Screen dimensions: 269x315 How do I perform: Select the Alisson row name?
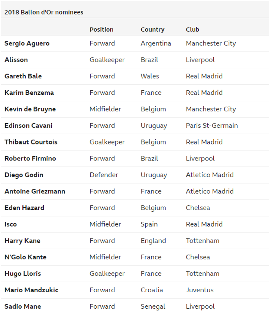coord(16,60)
